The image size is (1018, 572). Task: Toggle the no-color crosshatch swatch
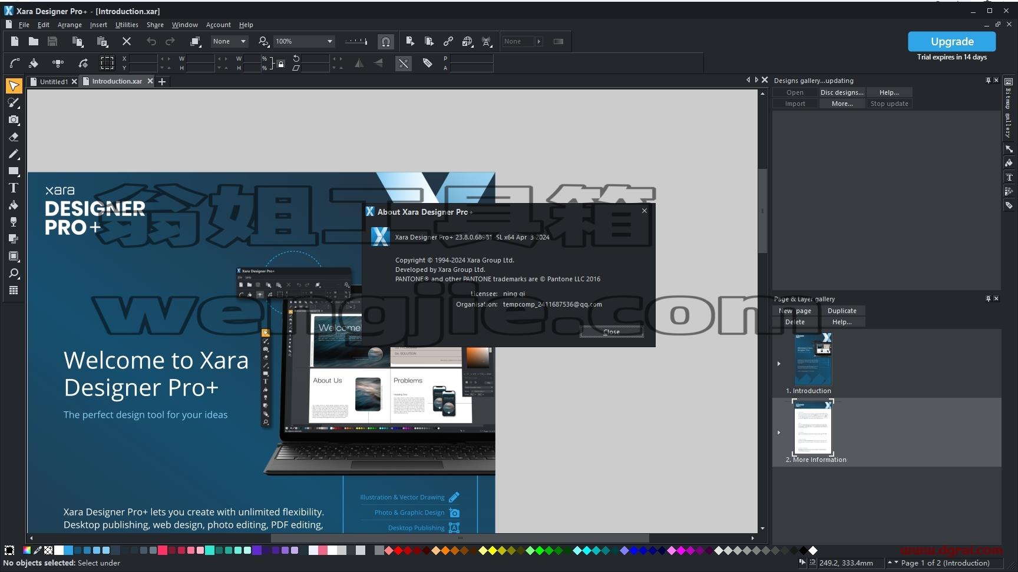click(x=48, y=550)
